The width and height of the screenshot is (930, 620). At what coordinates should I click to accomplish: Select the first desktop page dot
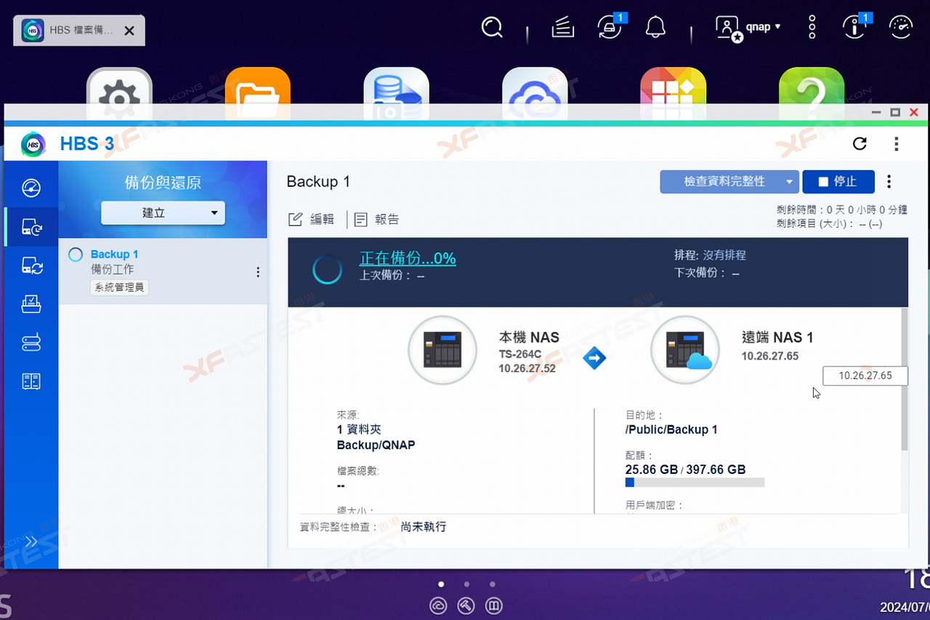(441, 584)
